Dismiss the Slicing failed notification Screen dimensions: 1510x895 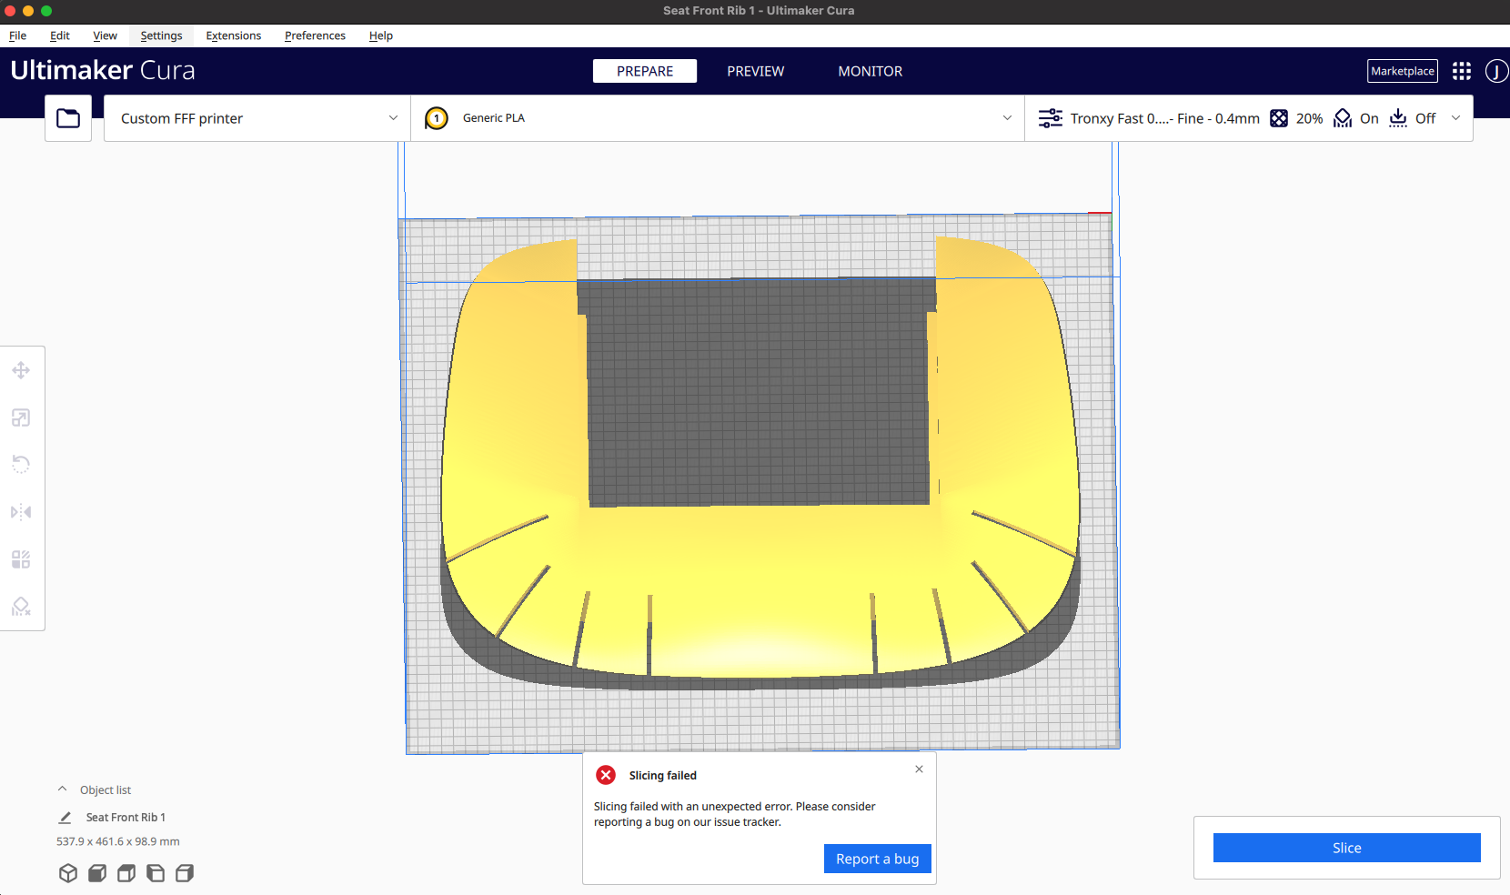click(x=919, y=769)
